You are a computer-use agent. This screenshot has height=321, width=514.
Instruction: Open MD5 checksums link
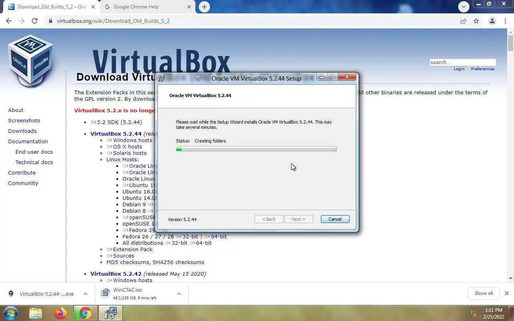click(128, 262)
